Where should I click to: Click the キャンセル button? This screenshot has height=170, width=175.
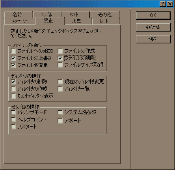pos(153,27)
